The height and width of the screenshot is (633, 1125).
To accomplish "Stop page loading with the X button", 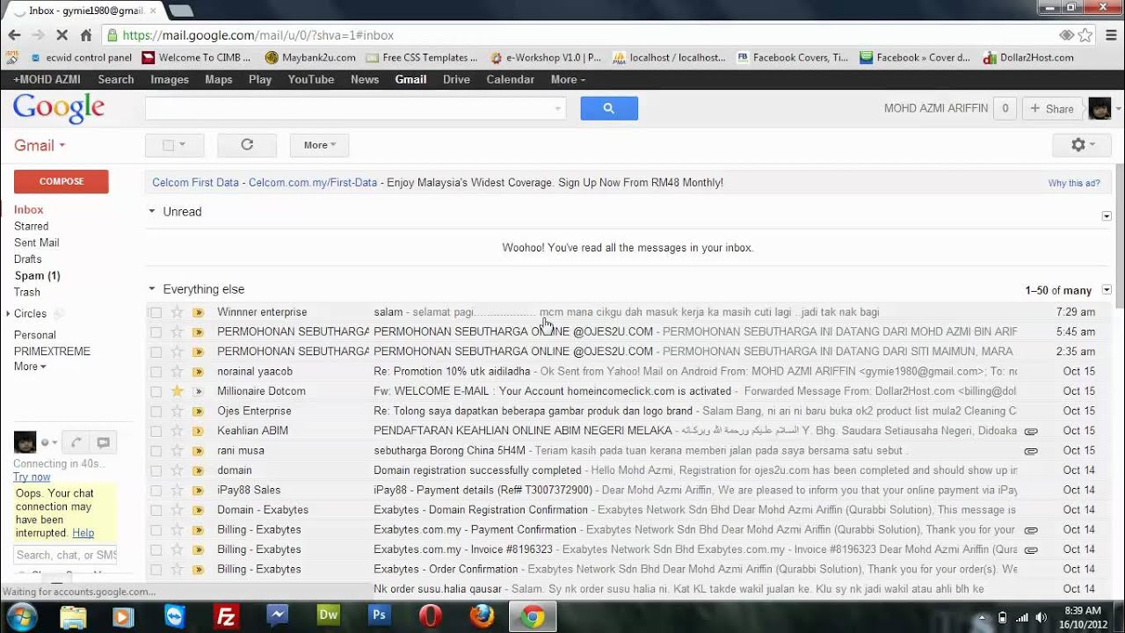I will [x=62, y=35].
